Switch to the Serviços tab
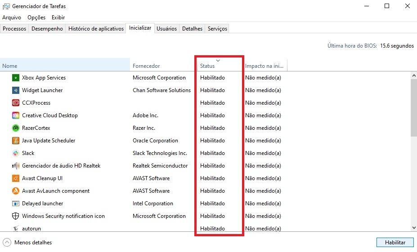 [218, 29]
